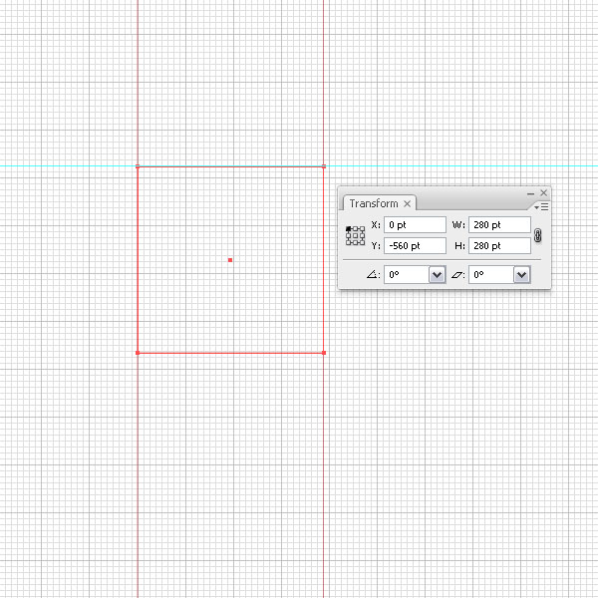Screen dimensions: 598x598
Task: Select the square's top-right anchor point
Action: tap(324, 166)
